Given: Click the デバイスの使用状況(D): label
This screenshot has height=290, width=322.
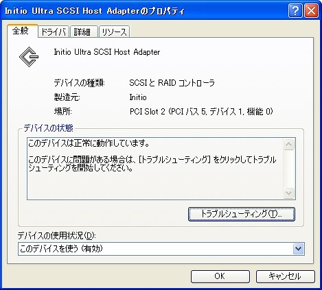Looking at the screenshot, I should [x=56, y=235].
